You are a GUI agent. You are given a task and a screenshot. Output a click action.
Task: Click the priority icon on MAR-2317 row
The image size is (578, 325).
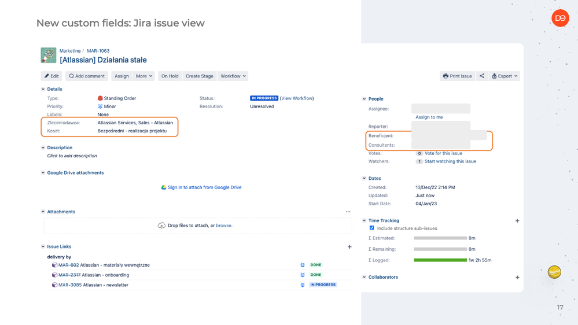(302, 275)
